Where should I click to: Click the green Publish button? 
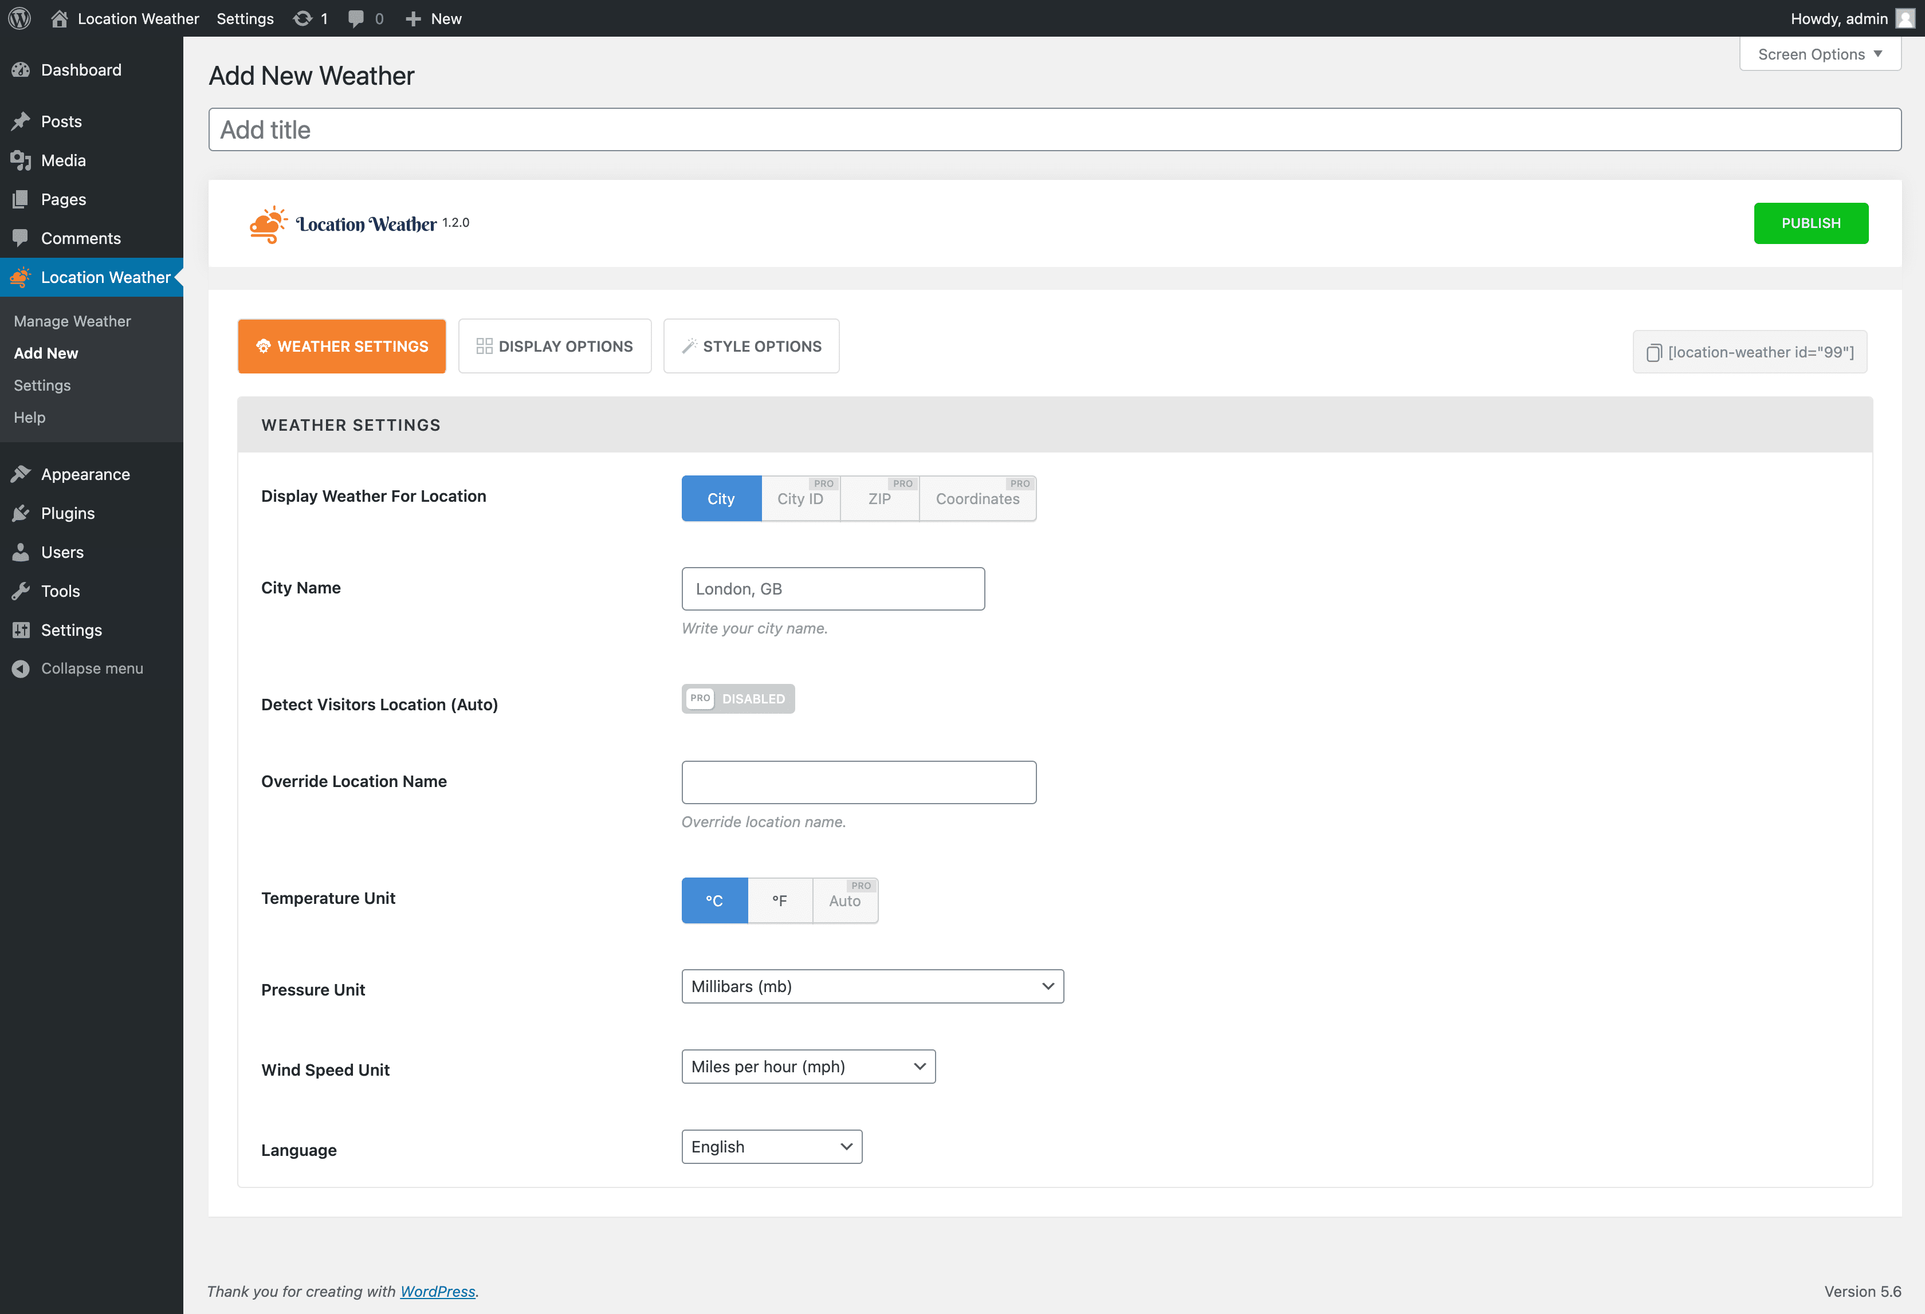(1810, 223)
